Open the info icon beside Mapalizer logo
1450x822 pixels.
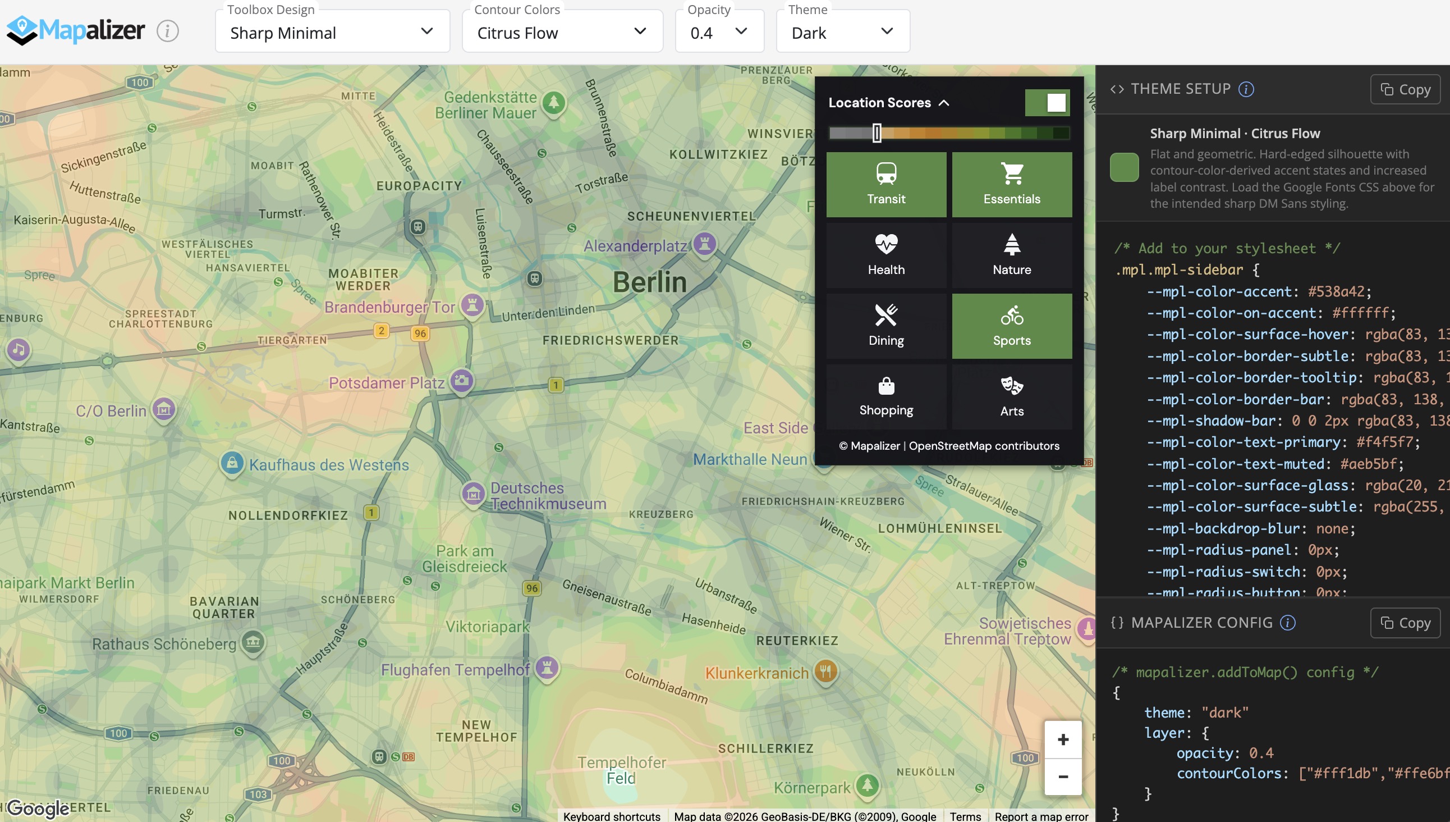(168, 30)
